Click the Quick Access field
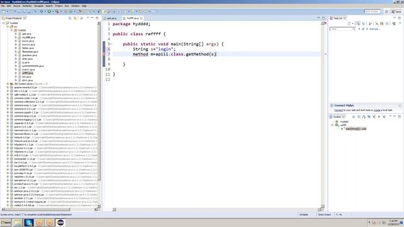Viewport: 404px width, 227px height. [x=372, y=11]
